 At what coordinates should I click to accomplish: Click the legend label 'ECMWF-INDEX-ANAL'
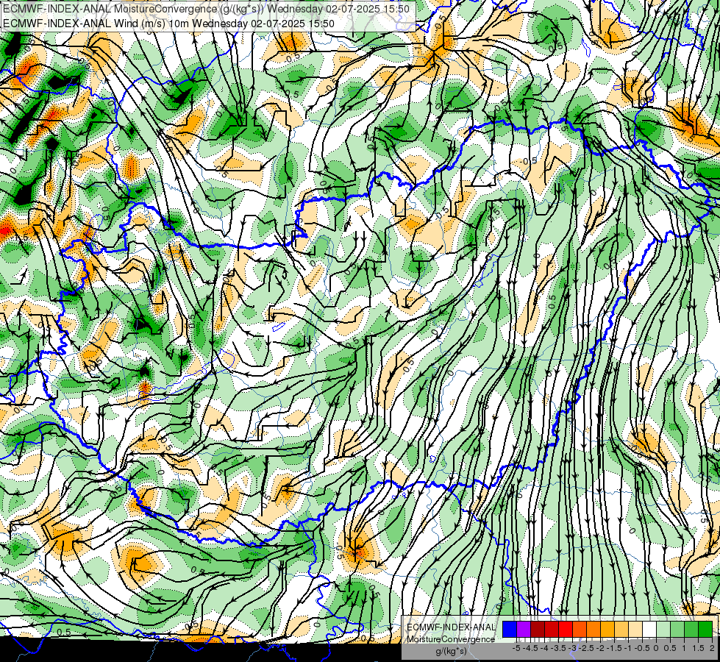pyautogui.click(x=452, y=627)
